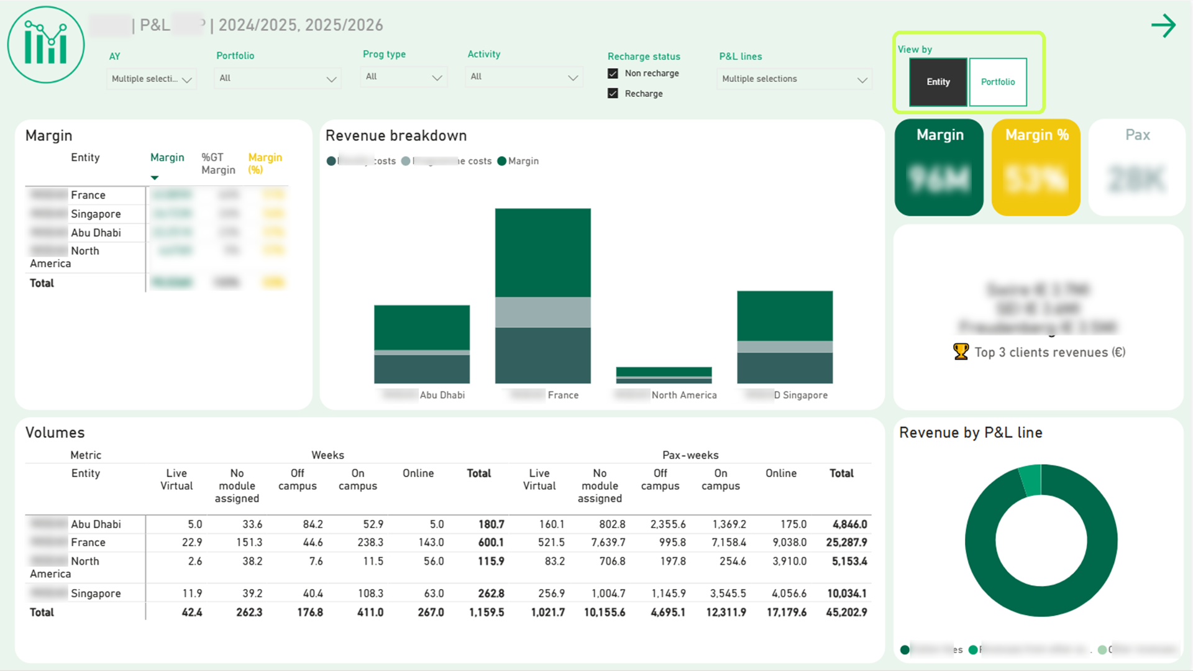Switch View by to Portfolio
This screenshot has width=1193, height=671.
tap(998, 82)
